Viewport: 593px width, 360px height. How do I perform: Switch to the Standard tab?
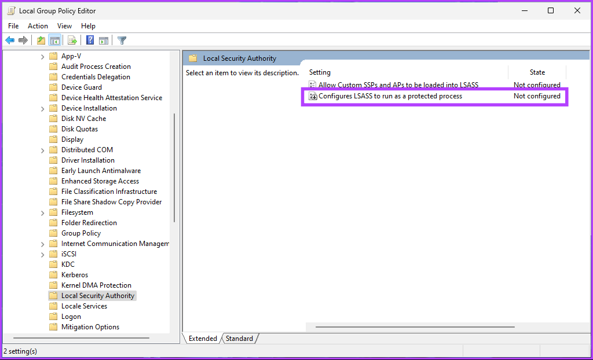[x=239, y=339]
